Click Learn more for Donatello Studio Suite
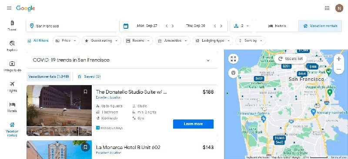 click(193, 124)
